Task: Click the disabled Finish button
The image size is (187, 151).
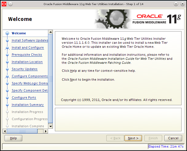Action: [153, 138]
